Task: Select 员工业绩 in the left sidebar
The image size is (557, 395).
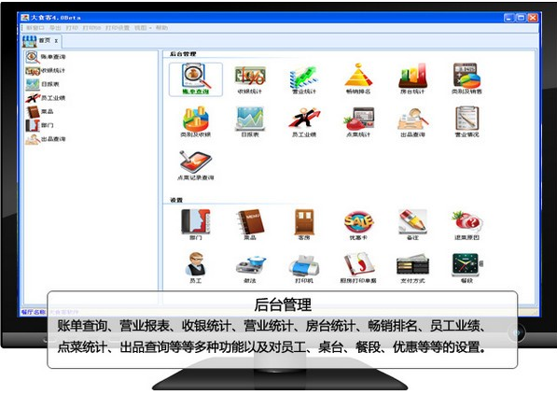Action: click(46, 98)
